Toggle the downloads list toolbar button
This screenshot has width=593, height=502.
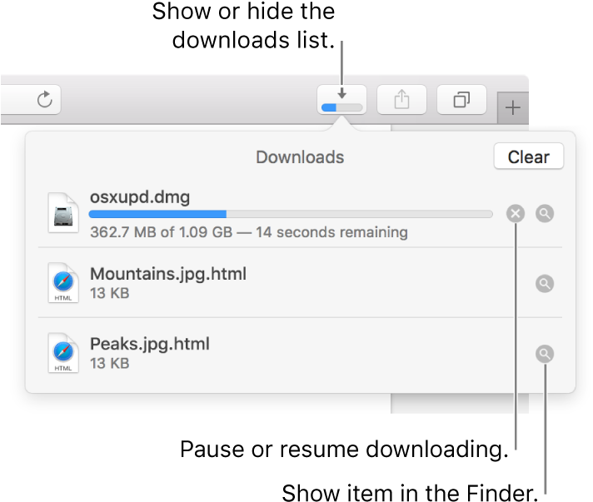pyautogui.click(x=341, y=99)
